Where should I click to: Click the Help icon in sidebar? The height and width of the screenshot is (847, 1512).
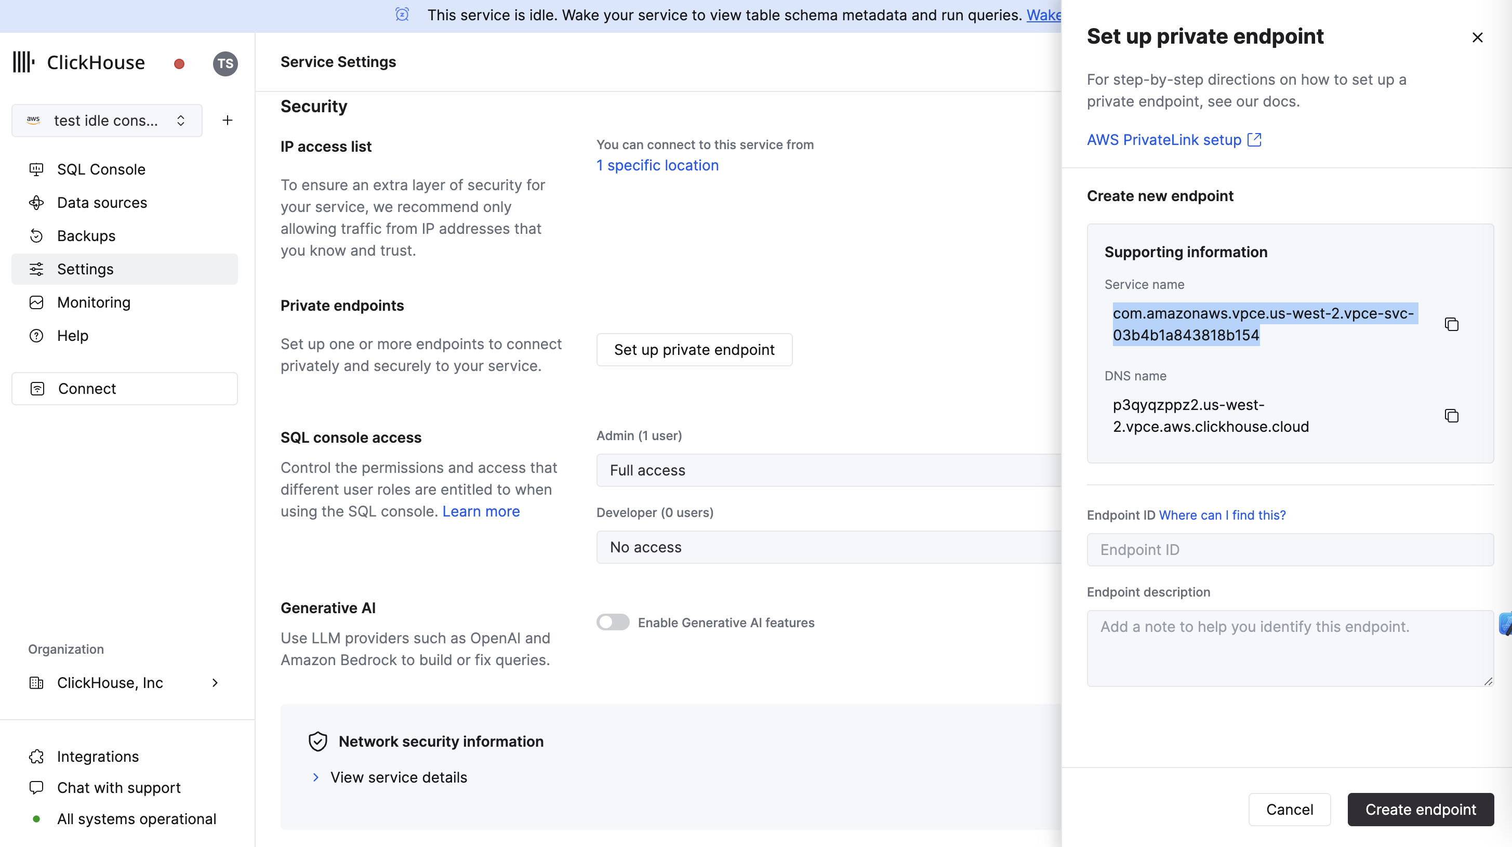tap(36, 335)
